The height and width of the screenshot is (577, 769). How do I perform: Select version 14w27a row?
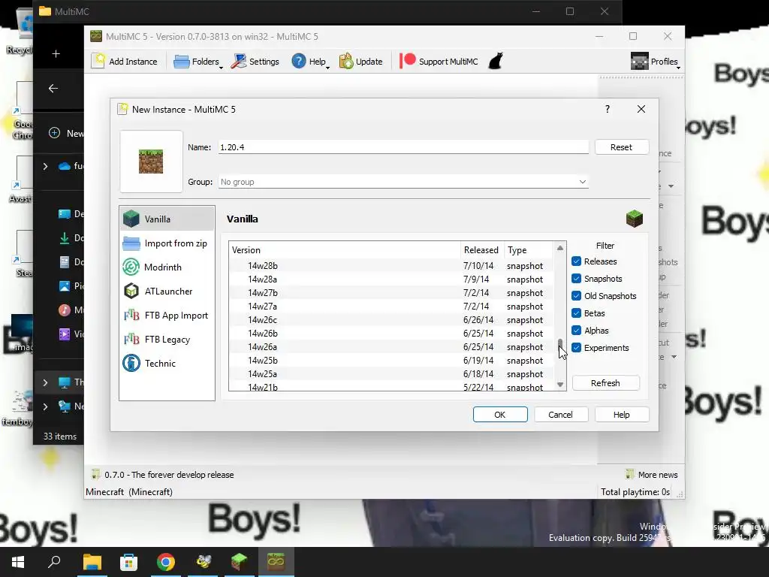click(x=391, y=307)
